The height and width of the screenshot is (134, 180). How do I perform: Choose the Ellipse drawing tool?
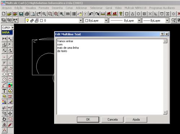tap(10, 80)
